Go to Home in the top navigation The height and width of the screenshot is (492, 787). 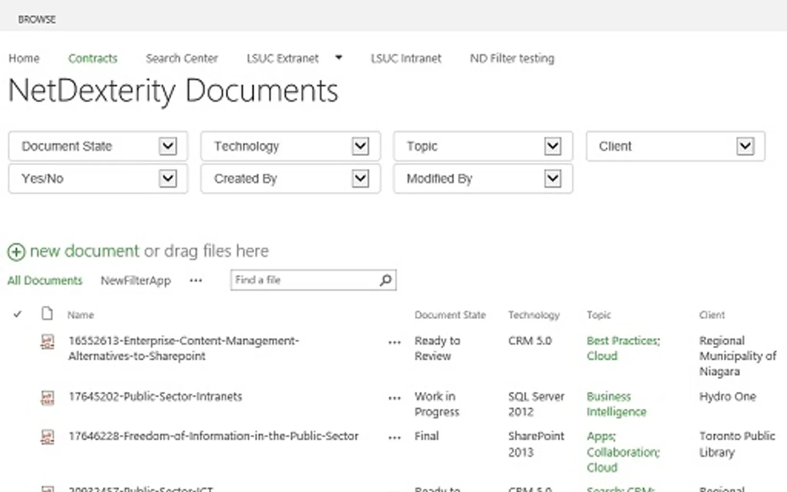24,58
